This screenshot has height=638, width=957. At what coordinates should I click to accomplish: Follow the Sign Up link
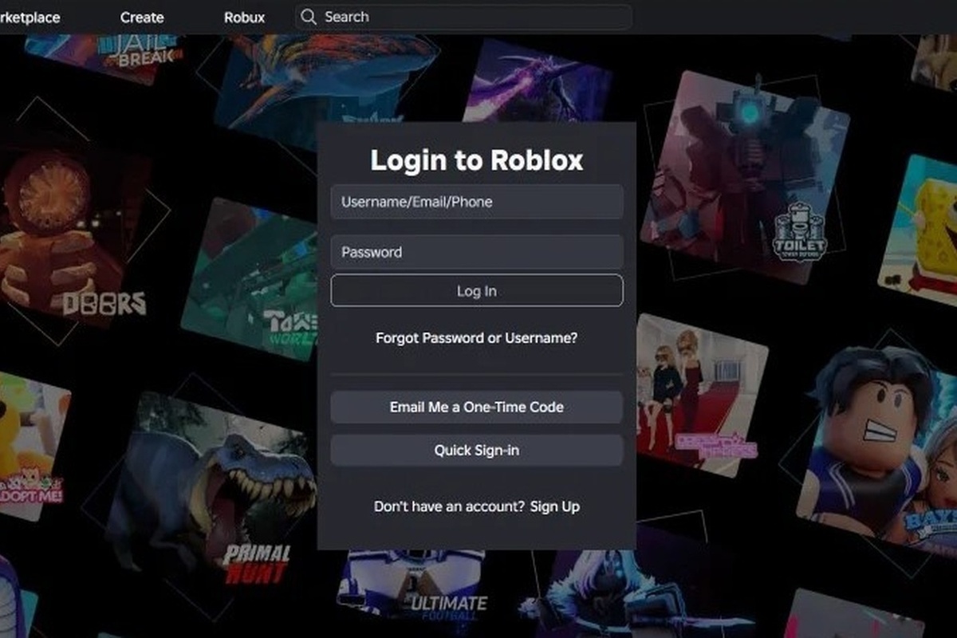(x=555, y=506)
